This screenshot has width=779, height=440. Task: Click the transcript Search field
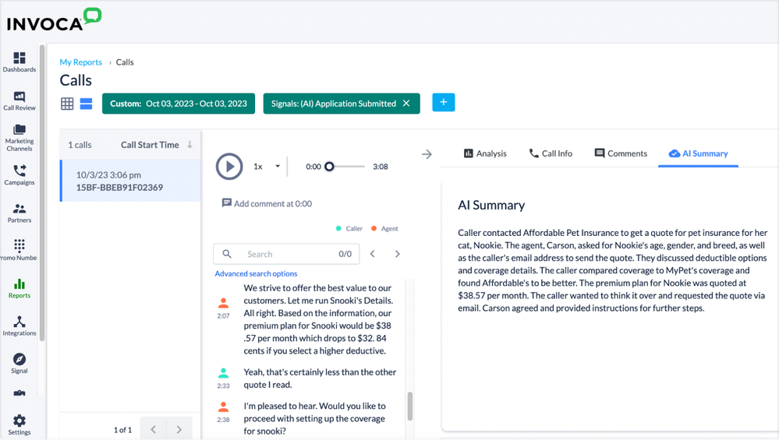point(285,254)
